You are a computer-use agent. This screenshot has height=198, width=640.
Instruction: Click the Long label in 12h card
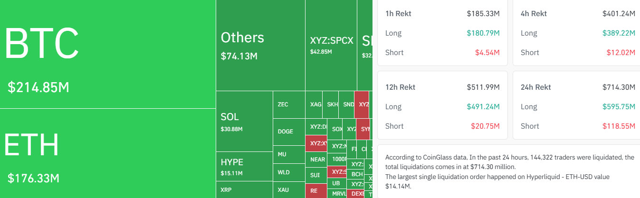coord(393,106)
